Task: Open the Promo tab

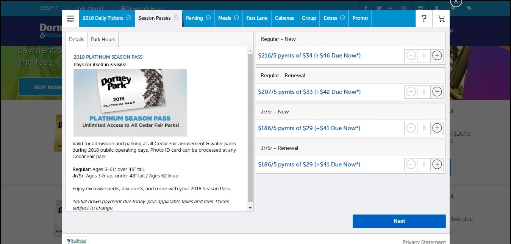Action: point(360,18)
